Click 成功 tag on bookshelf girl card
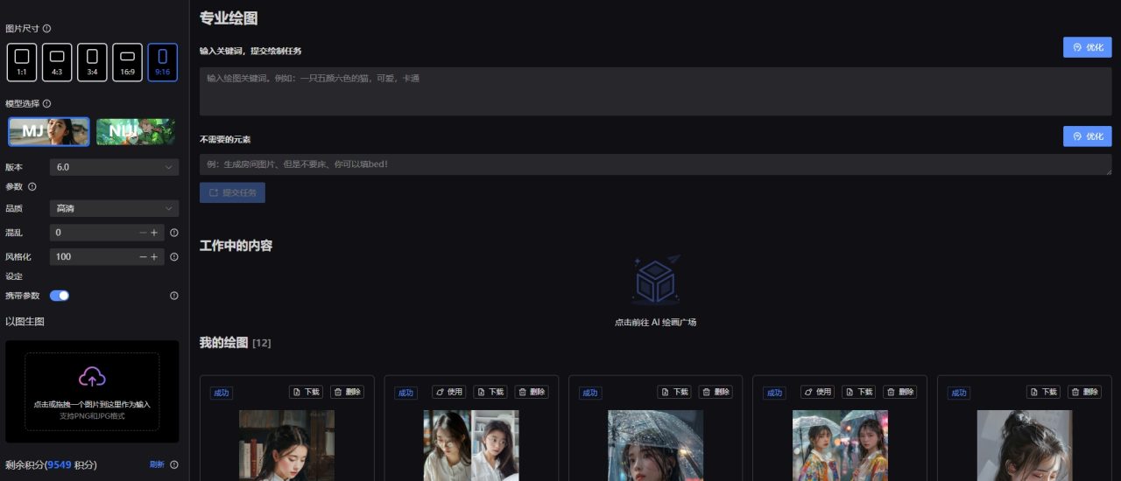 [222, 393]
